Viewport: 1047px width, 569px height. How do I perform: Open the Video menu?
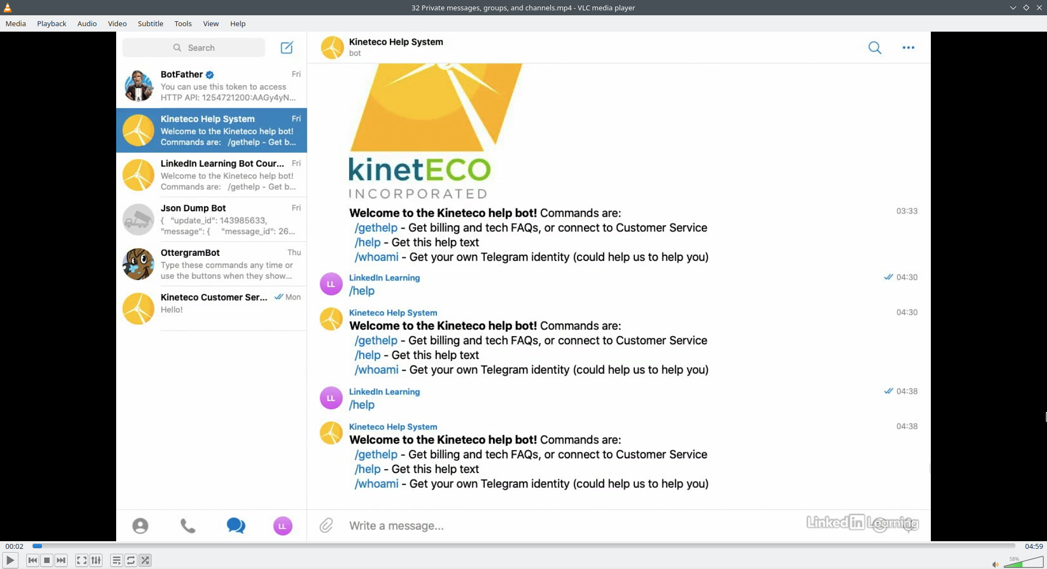pos(117,23)
